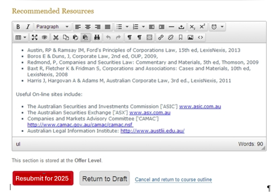This screenshot has height=194, width=275.
Task: Click the 'Redmond, P, Companies and Securities Law' entry
Action: pos(143,62)
